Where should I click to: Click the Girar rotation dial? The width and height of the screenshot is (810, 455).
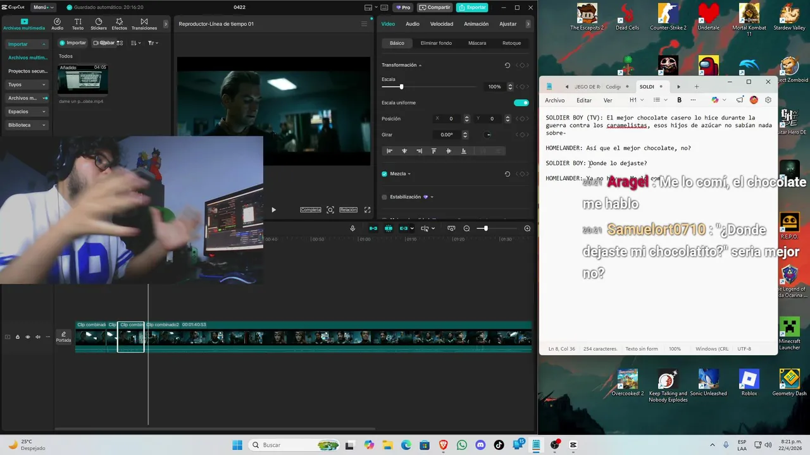tap(488, 135)
